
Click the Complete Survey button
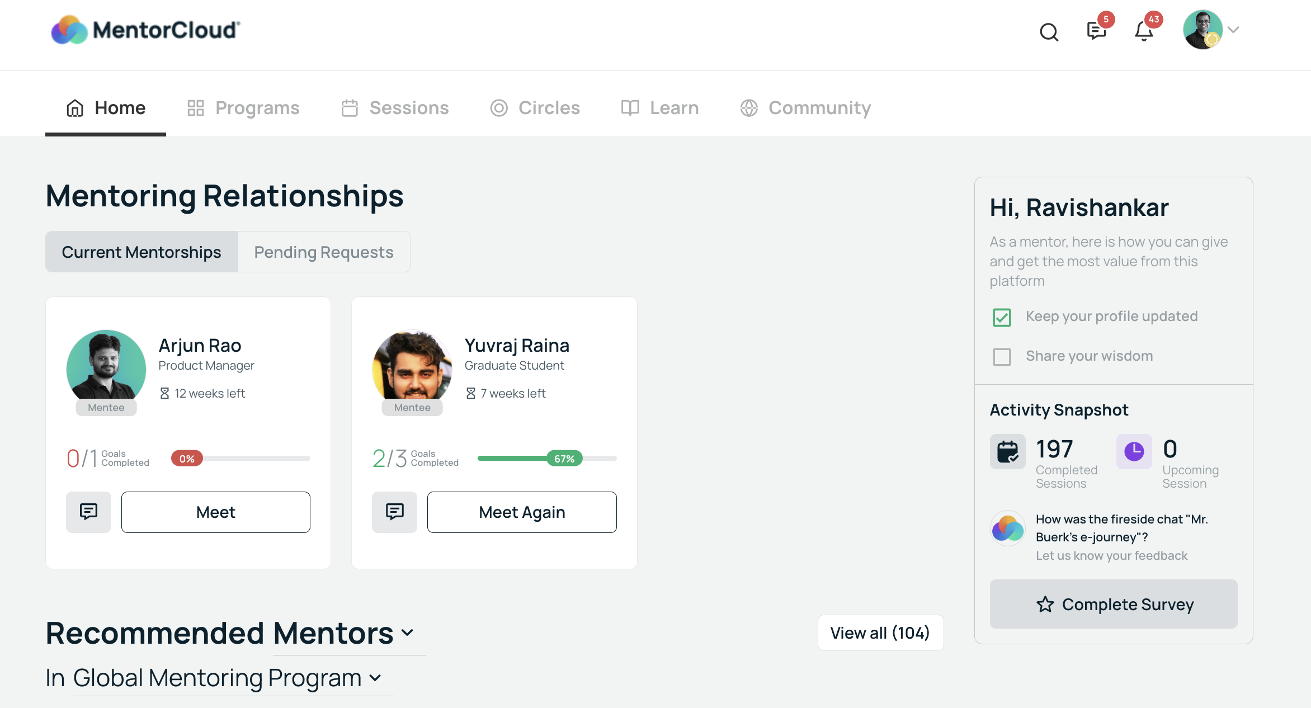pos(1113,604)
